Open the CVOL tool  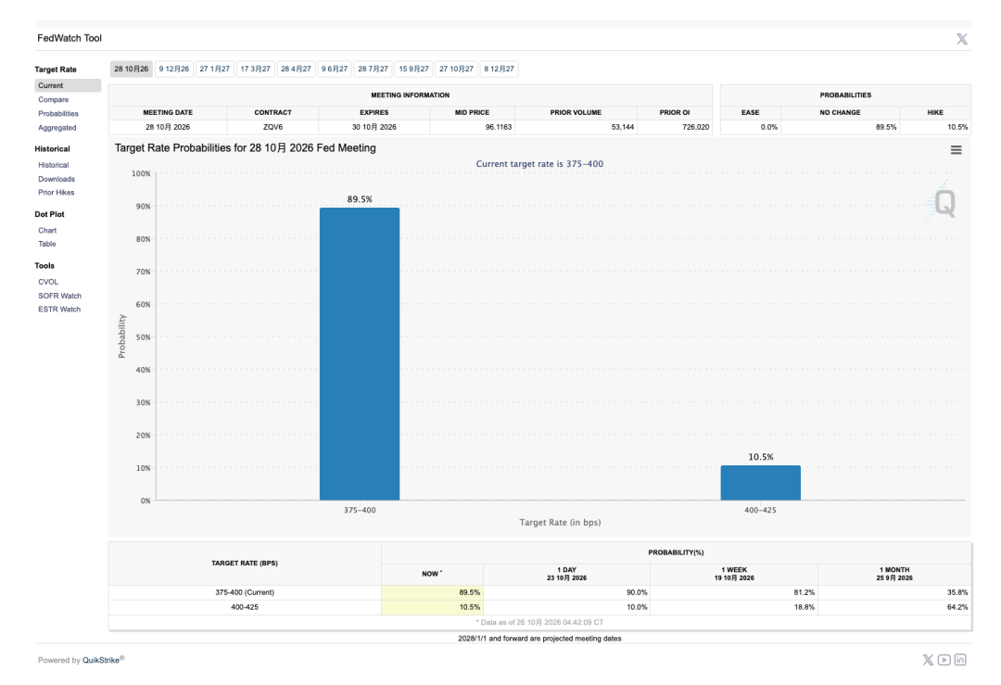(48, 282)
